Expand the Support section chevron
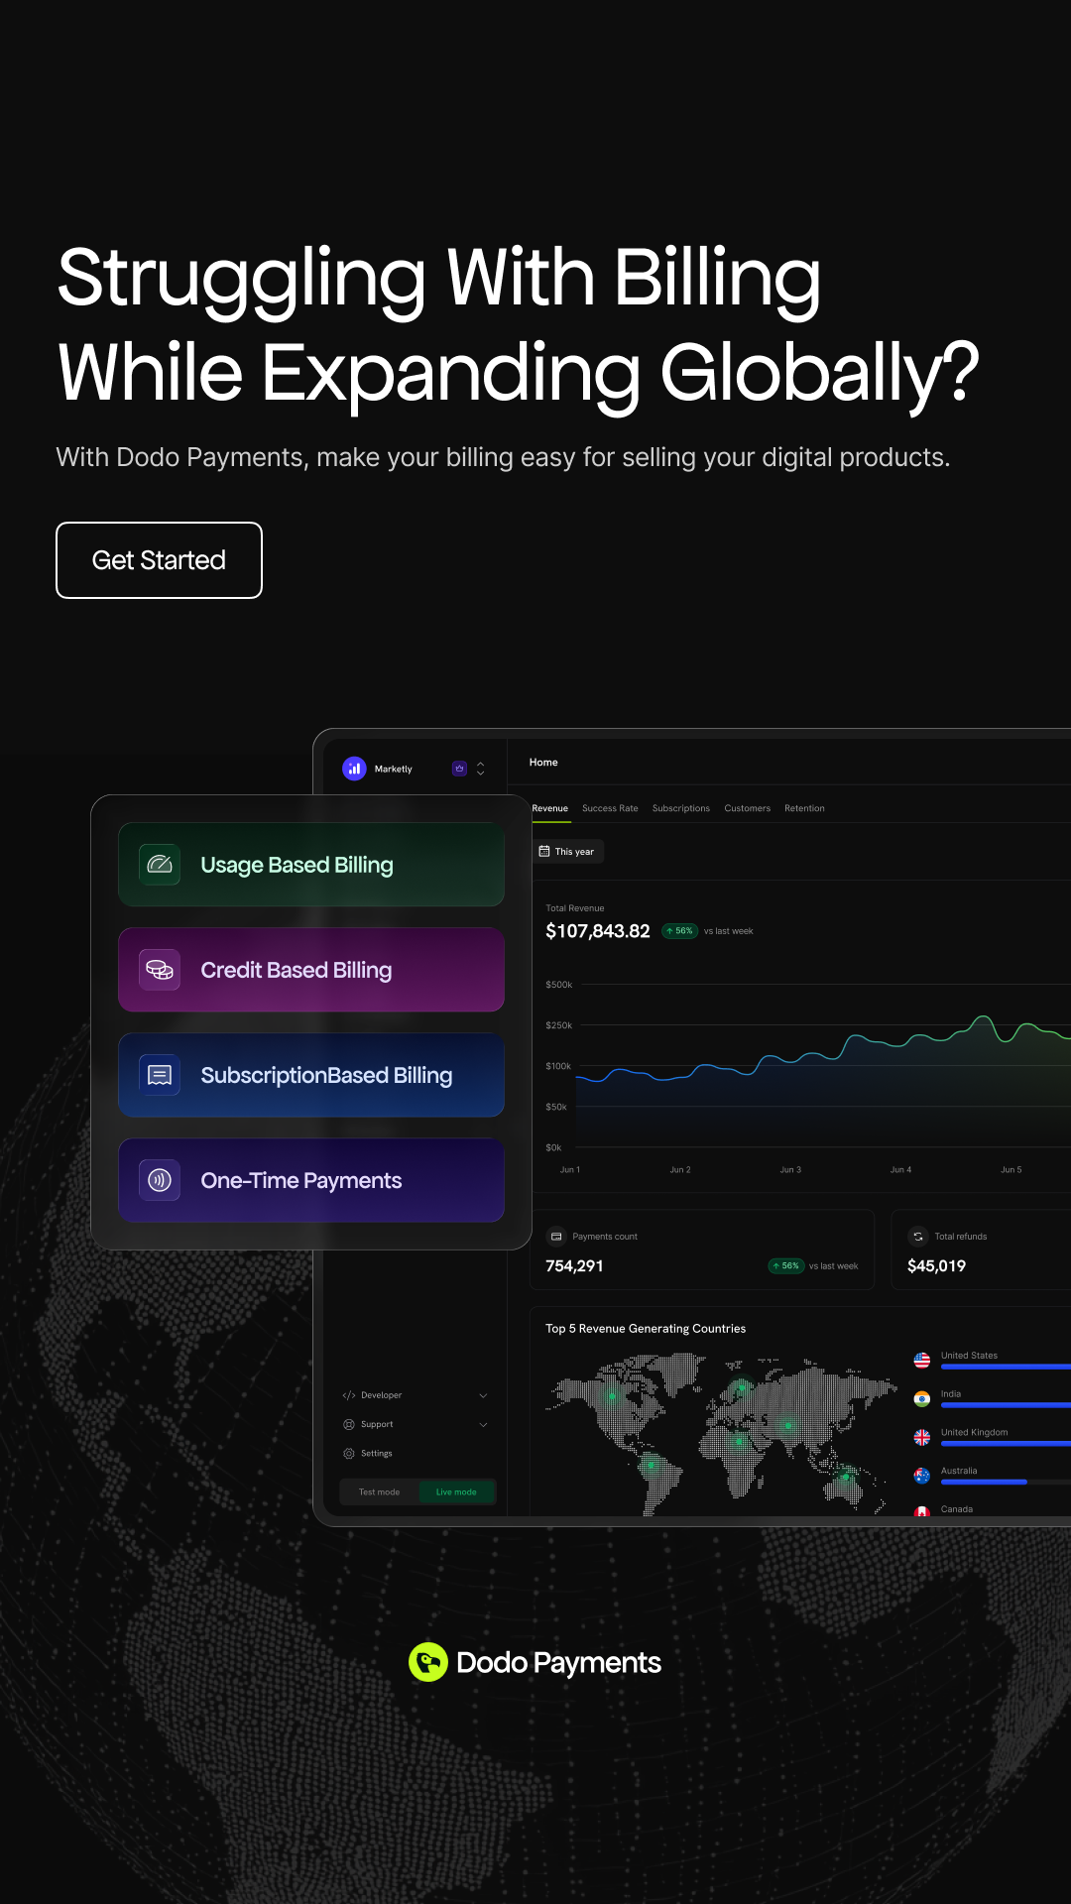 [483, 1424]
